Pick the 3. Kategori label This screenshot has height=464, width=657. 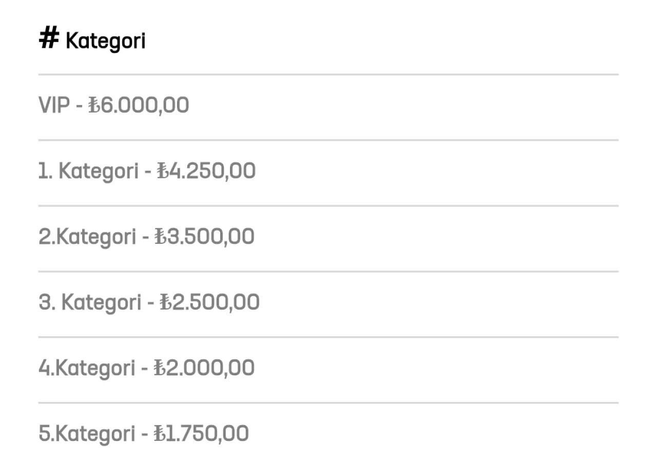[90, 302]
